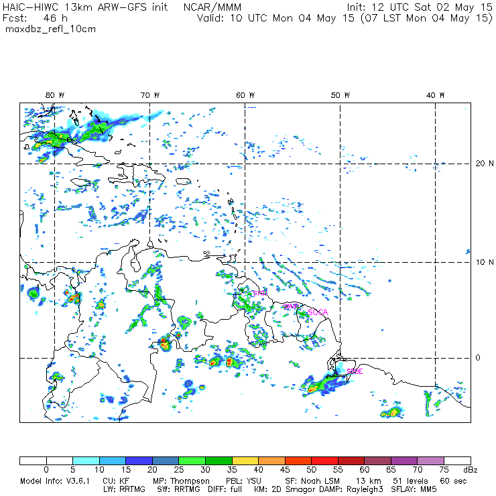Click the purple 65–70 dBZ colorbar segment
496x496 pixels.
pos(404,460)
